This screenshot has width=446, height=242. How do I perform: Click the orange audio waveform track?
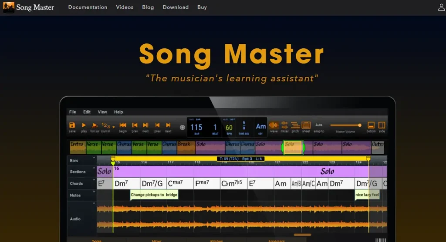click(242, 217)
